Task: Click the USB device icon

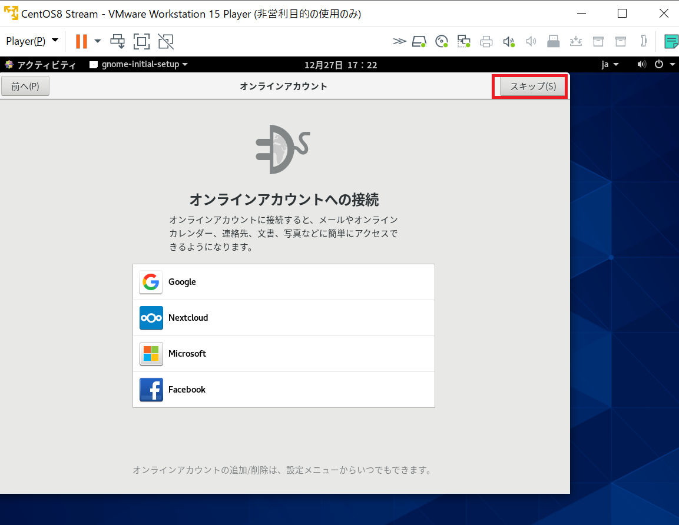Action: 554,42
